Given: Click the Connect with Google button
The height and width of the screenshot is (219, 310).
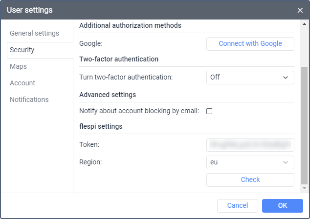Looking at the screenshot, I should click(x=250, y=43).
